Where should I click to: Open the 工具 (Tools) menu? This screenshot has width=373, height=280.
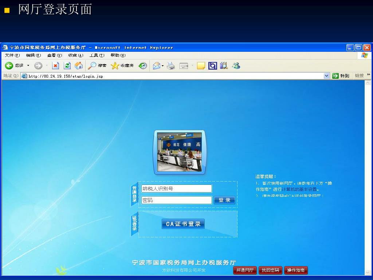[x=97, y=55]
